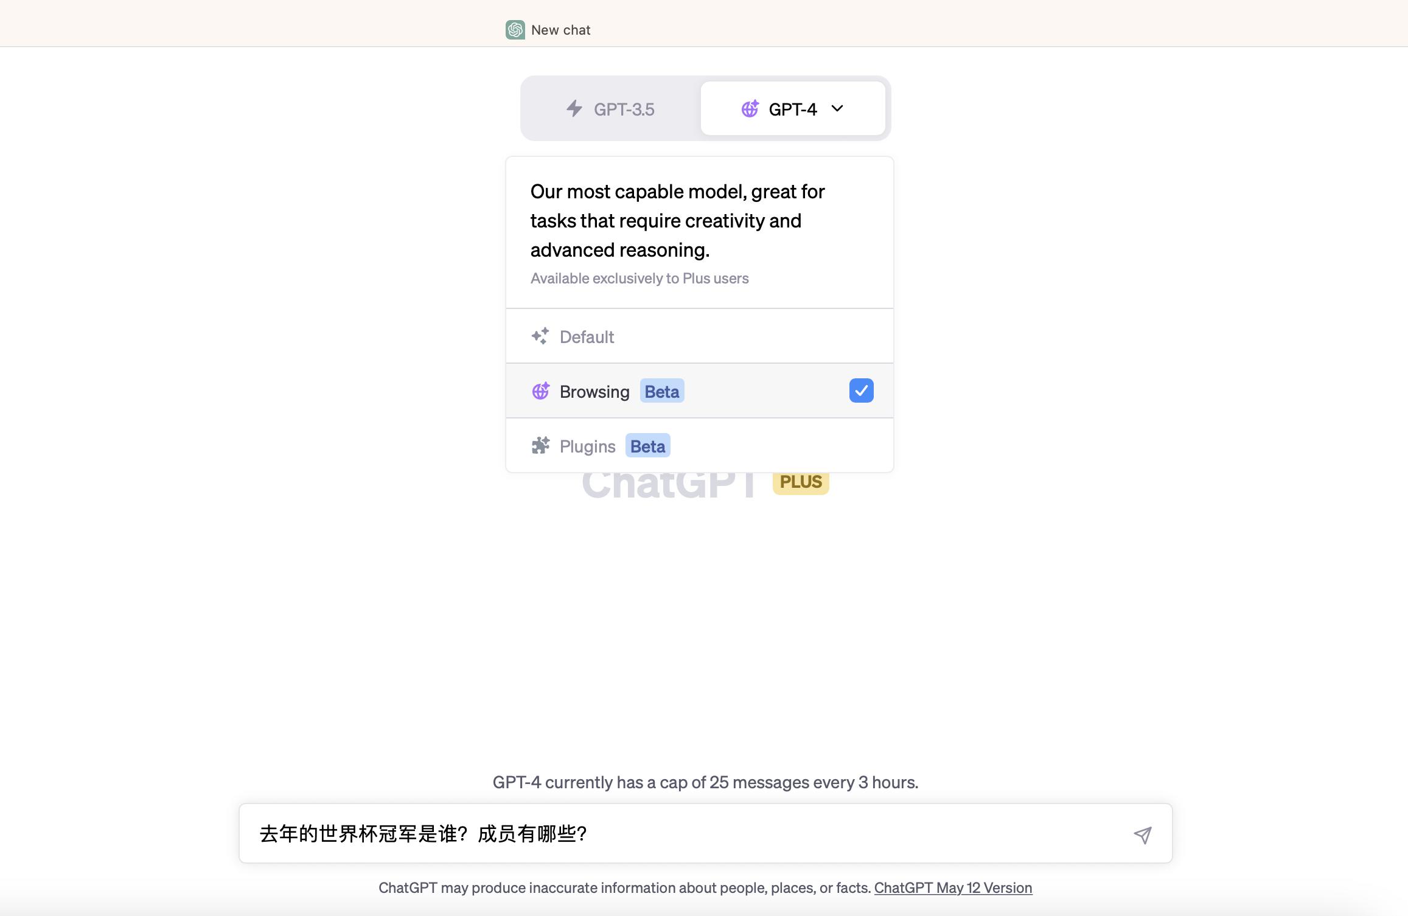This screenshot has height=916, width=1408.
Task: Open the model selection dropdown
Action: pyautogui.click(x=793, y=109)
